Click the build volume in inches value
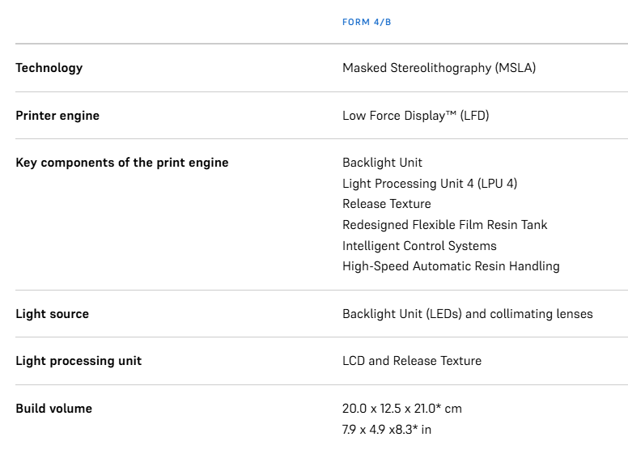 [x=387, y=430]
